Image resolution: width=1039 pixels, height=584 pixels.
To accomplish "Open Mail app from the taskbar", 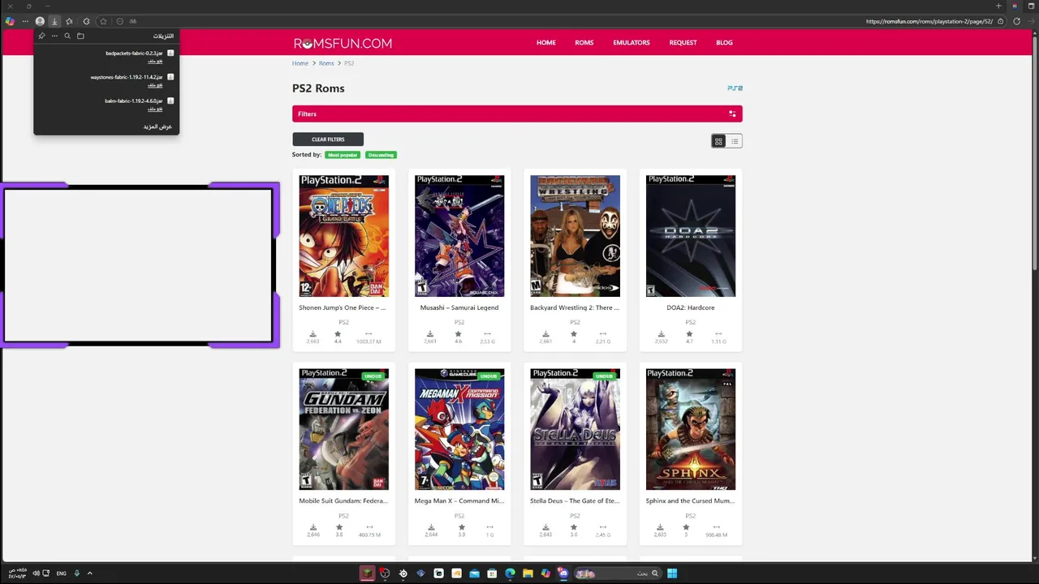I will point(474,573).
